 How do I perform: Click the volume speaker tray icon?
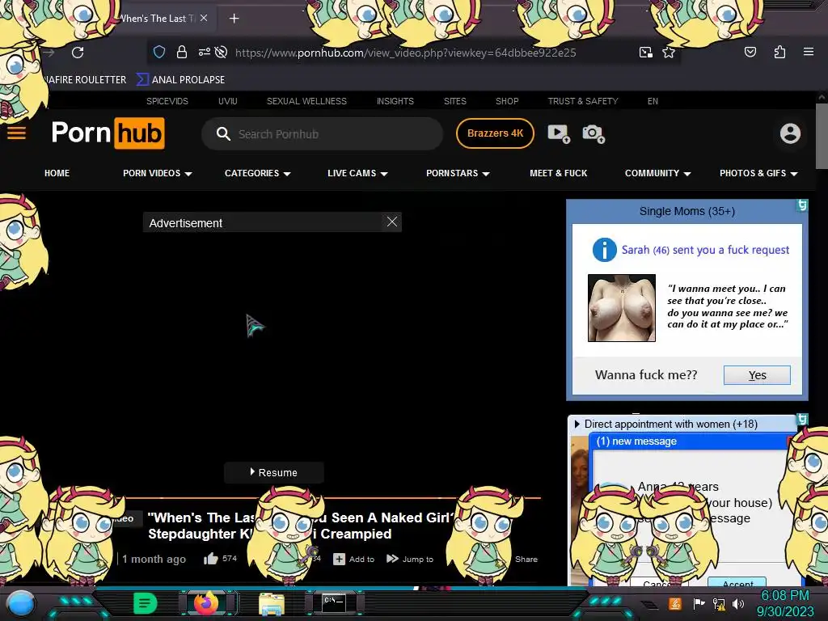point(738,603)
